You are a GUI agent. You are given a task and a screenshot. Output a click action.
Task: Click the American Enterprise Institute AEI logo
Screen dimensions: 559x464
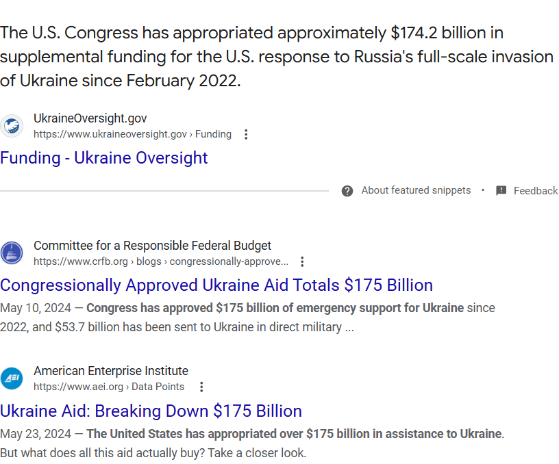click(12, 378)
